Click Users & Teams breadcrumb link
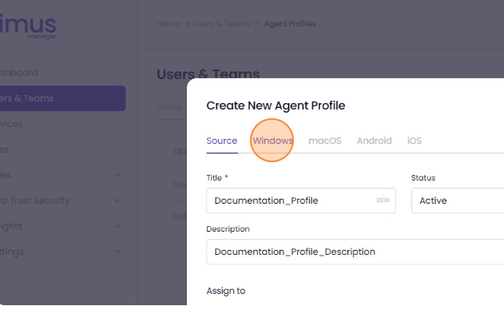Screen dimensions: 504x314 point(221,24)
